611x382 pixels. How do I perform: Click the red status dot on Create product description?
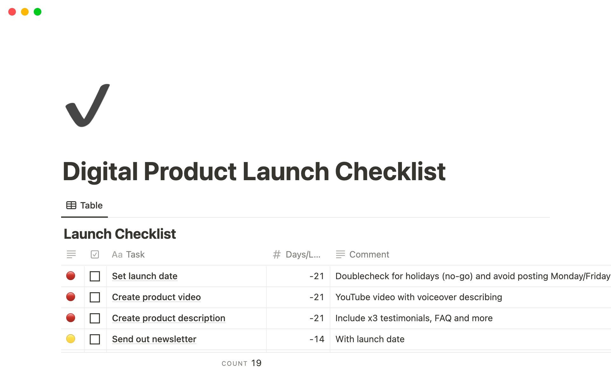click(71, 318)
